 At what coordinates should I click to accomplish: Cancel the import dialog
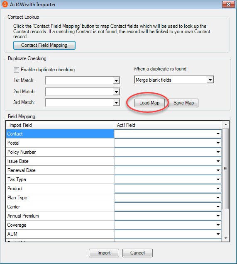(137, 253)
